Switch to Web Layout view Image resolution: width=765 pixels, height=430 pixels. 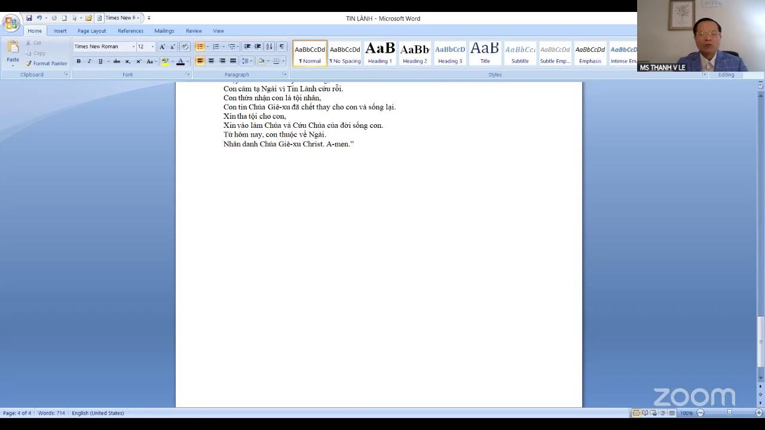click(x=654, y=413)
